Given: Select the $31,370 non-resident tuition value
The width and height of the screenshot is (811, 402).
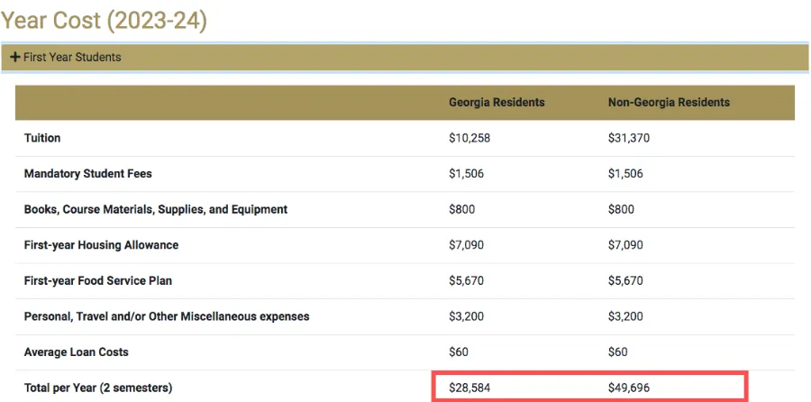Looking at the screenshot, I should (x=629, y=138).
